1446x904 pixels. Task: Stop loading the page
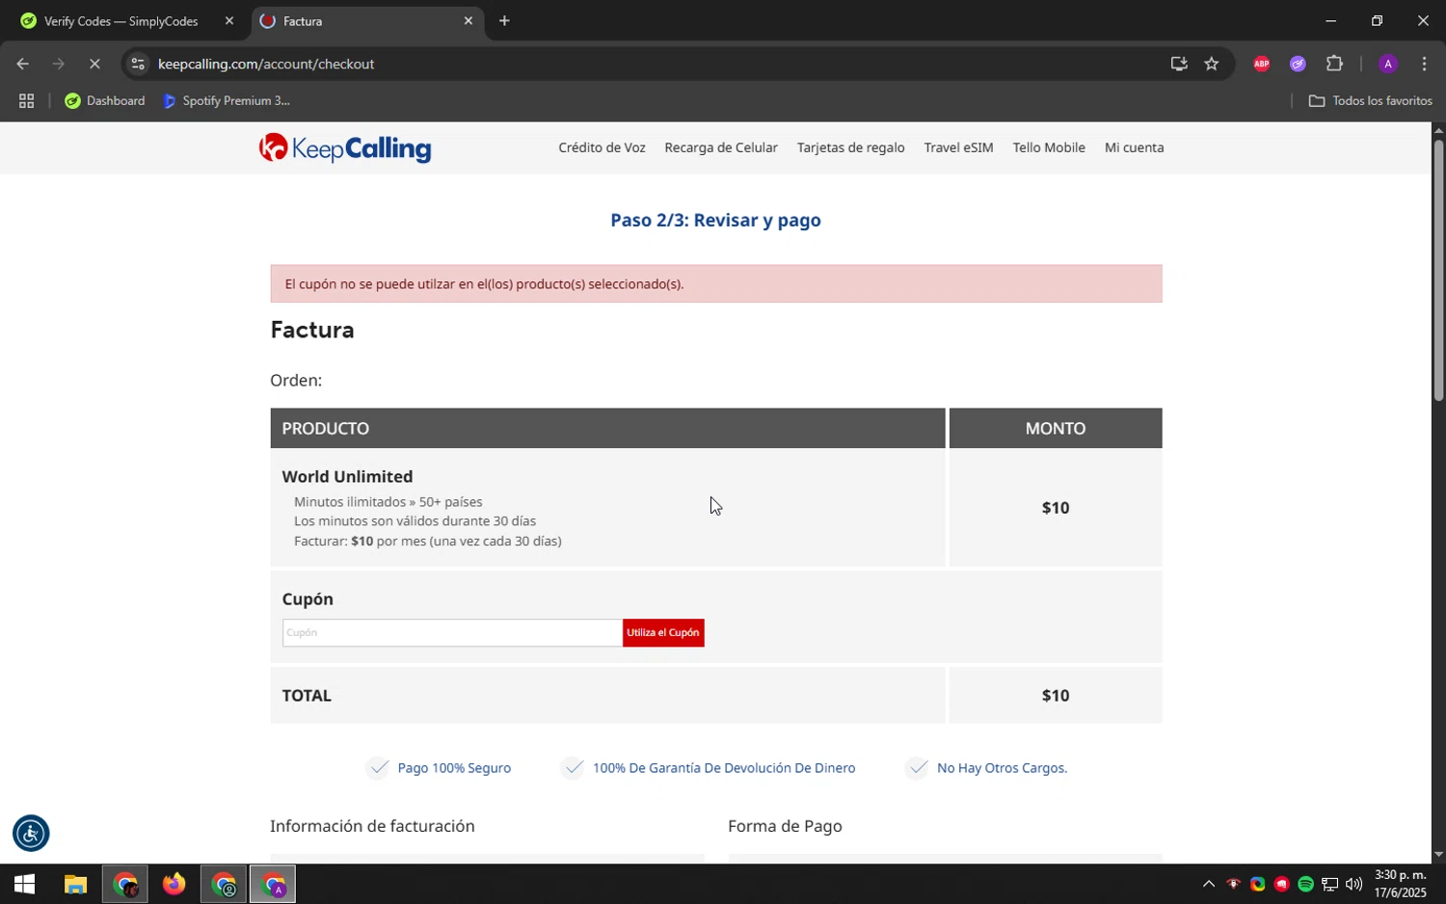pyautogui.click(x=94, y=64)
